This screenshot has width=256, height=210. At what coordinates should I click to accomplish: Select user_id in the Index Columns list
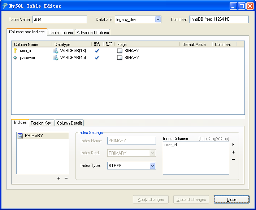[x=170, y=145]
